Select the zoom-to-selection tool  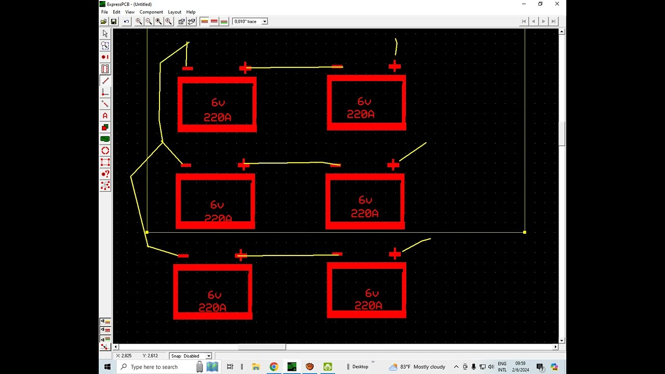tap(105, 46)
